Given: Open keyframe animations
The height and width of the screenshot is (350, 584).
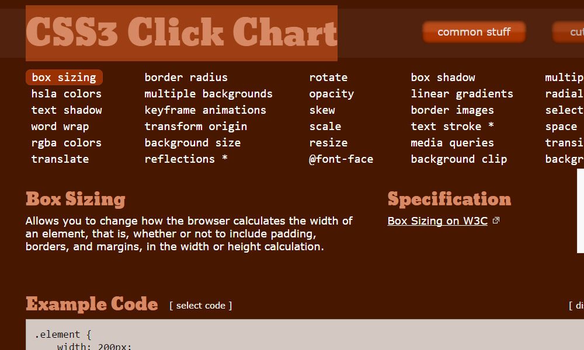Looking at the screenshot, I should click(x=205, y=110).
